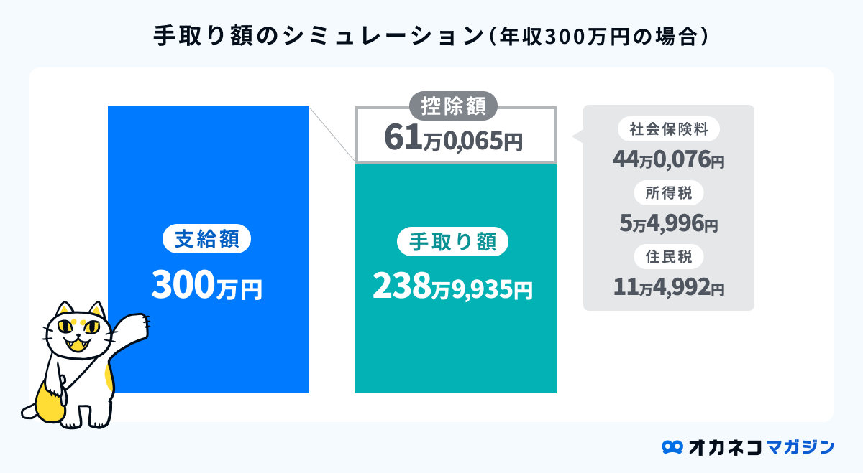The height and width of the screenshot is (473, 863).
Task: Click the オカネコマガジン brand text
Action: (x=760, y=446)
